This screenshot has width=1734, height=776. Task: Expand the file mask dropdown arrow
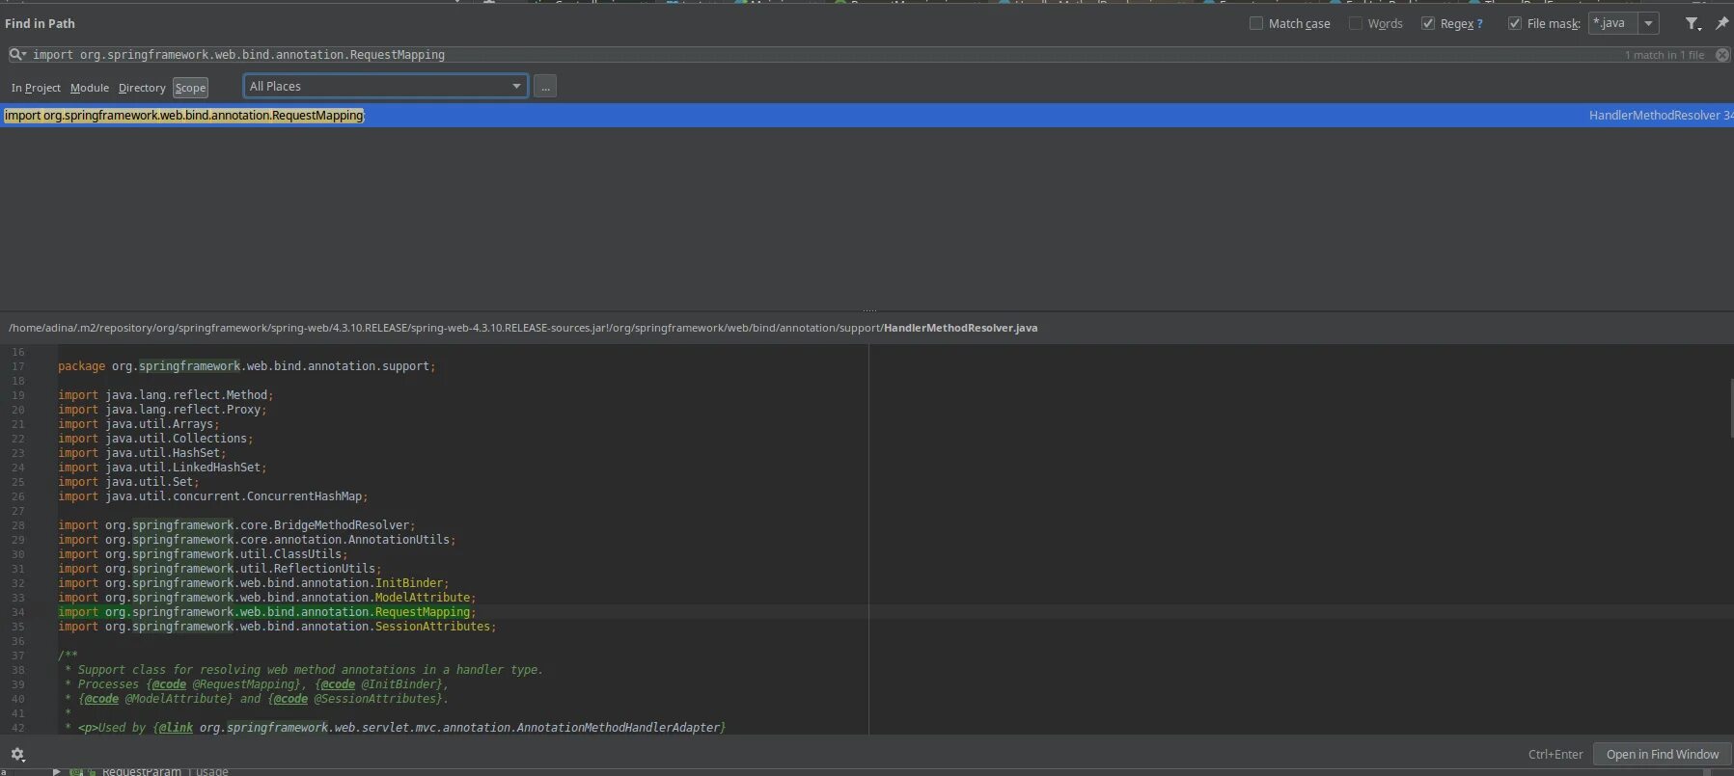tap(1649, 23)
